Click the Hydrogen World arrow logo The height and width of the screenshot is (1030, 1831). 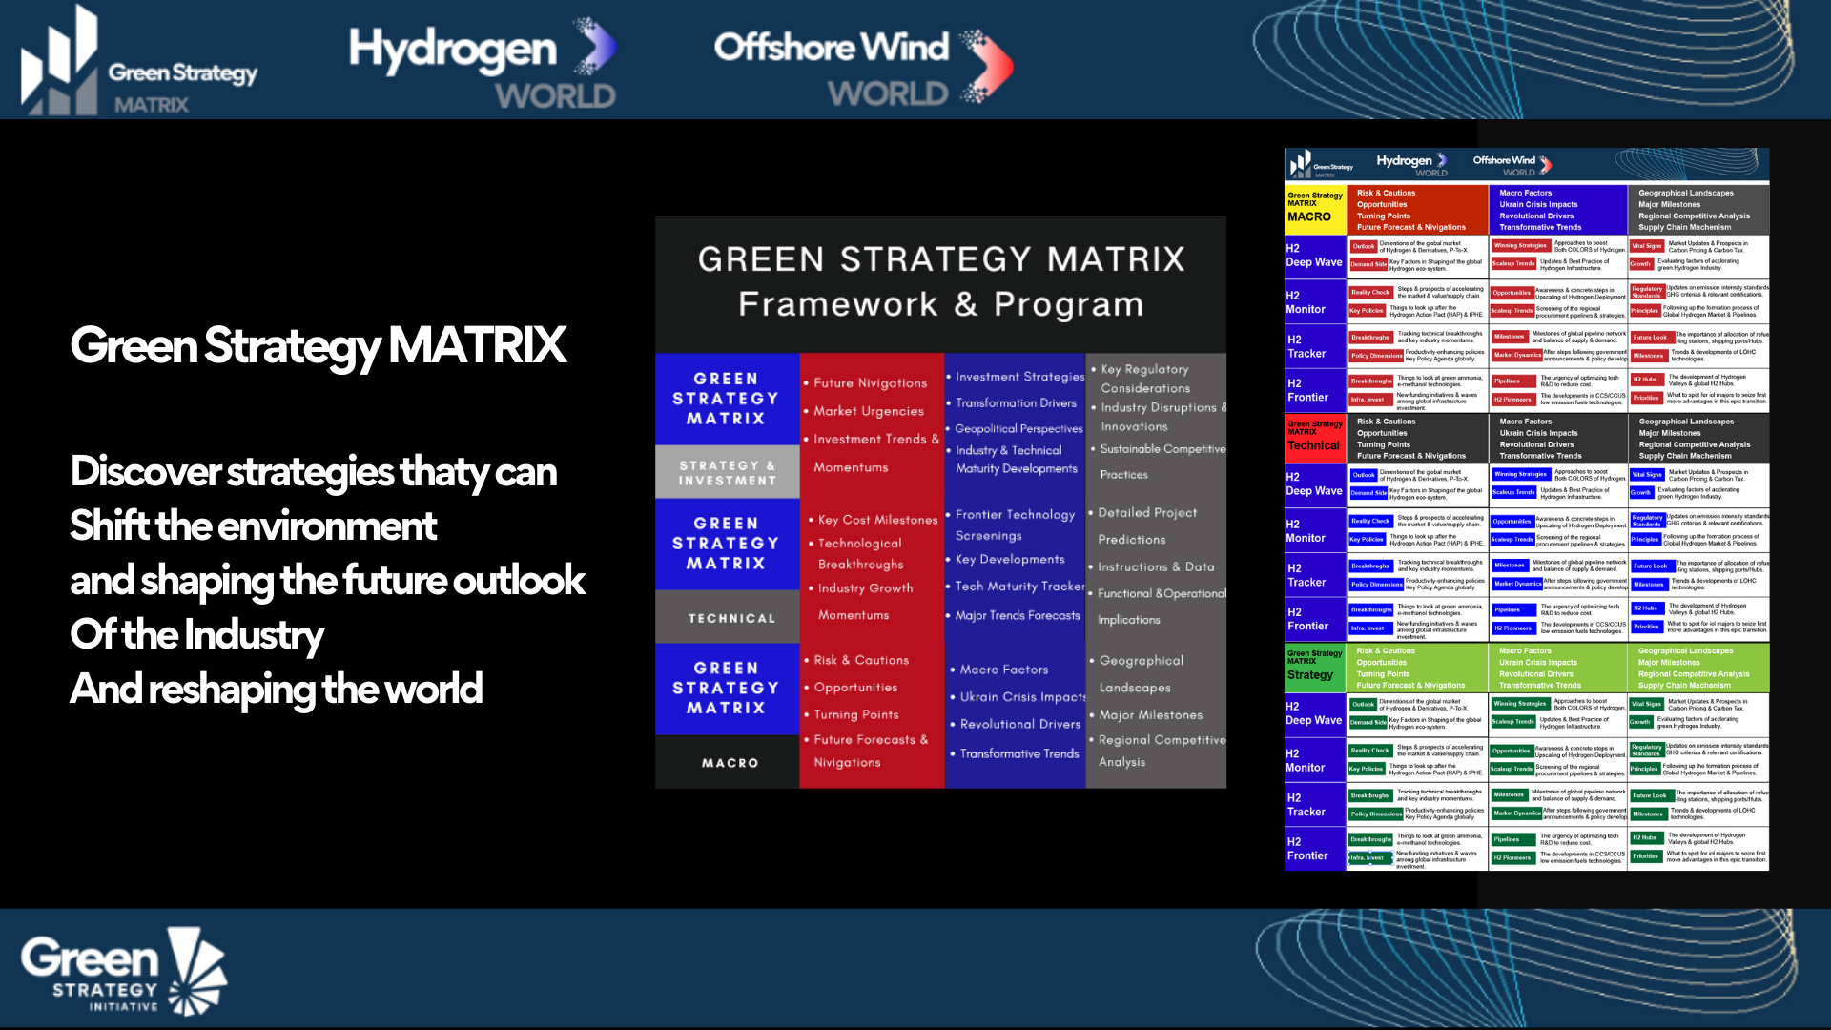(596, 48)
